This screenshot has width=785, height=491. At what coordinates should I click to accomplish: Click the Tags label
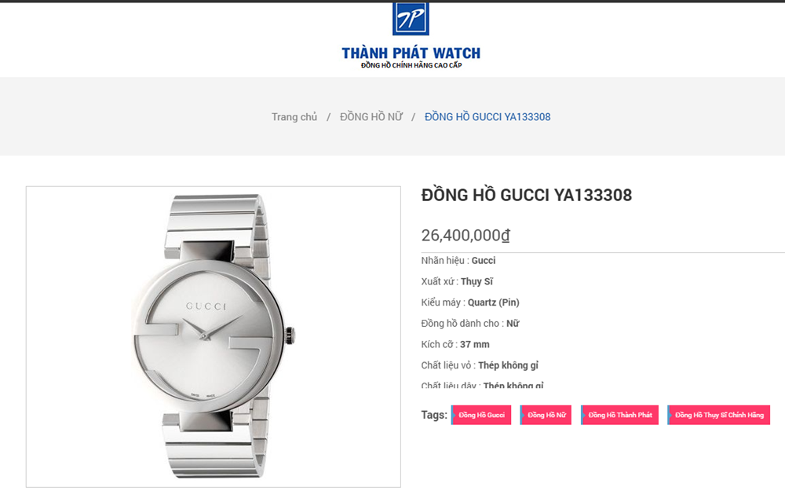tap(434, 415)
